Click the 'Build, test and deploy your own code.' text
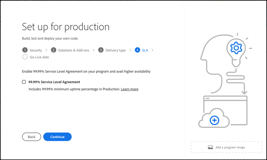Image resolution: width=267 pixels, height=160 pixels. click(50, 39)
